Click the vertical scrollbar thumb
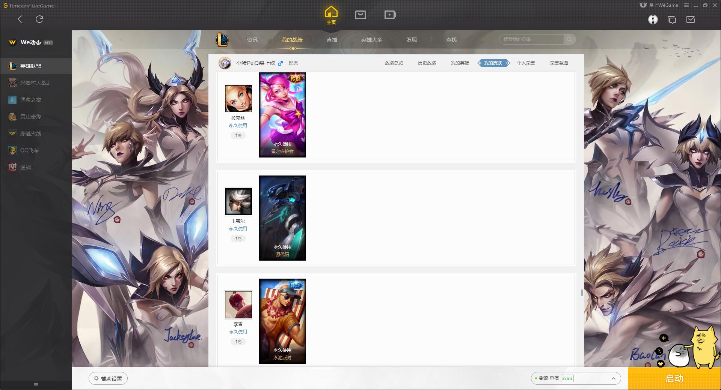This screenshot has height=390, width=721. point(582,293)
